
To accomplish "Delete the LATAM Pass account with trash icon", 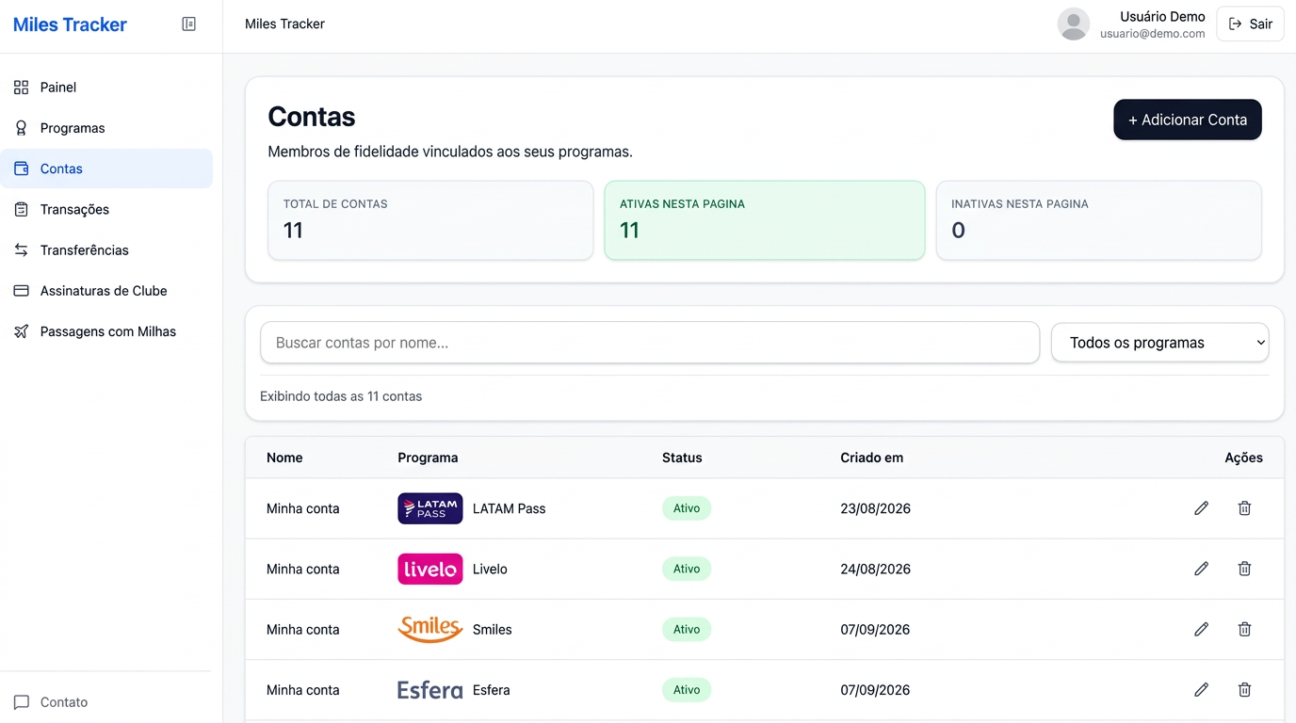I will tap(1244, 508).
